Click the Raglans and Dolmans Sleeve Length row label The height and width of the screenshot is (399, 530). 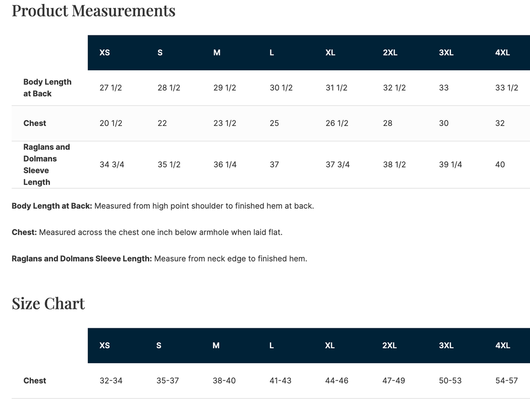(46, 164)
